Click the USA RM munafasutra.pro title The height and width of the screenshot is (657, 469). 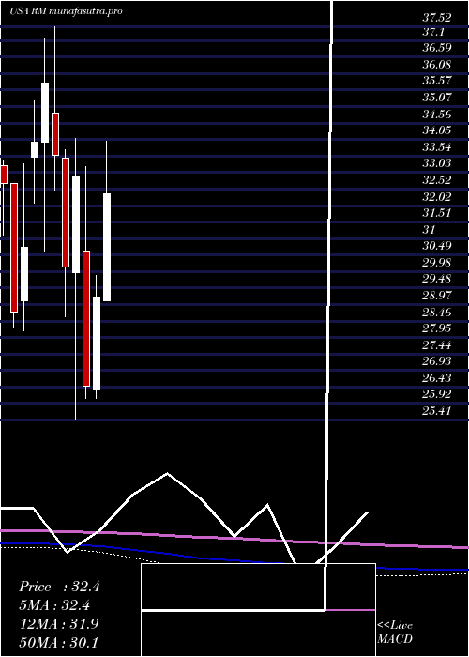pyautogui.click(x=67, y=11)
